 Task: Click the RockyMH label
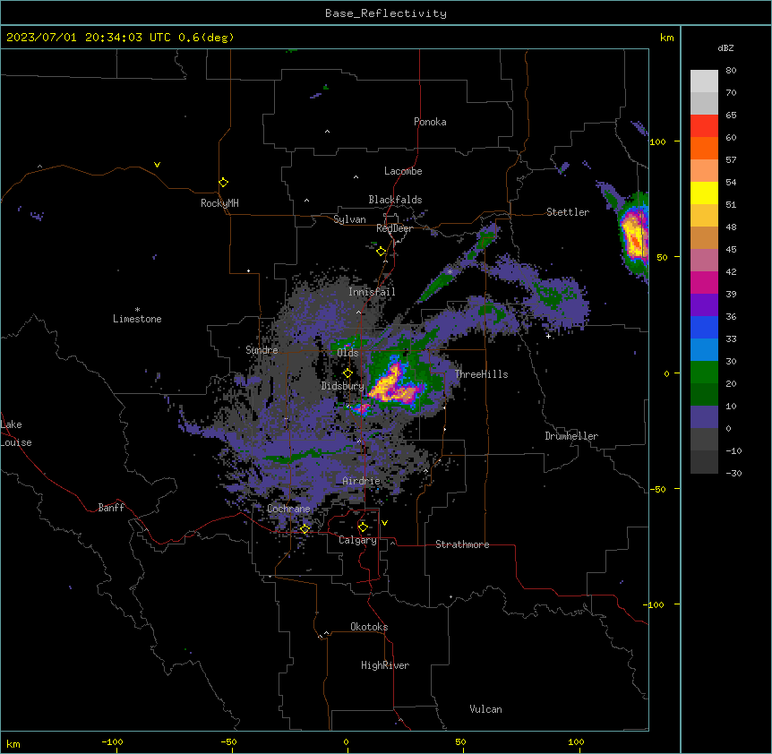coord(219,203)
